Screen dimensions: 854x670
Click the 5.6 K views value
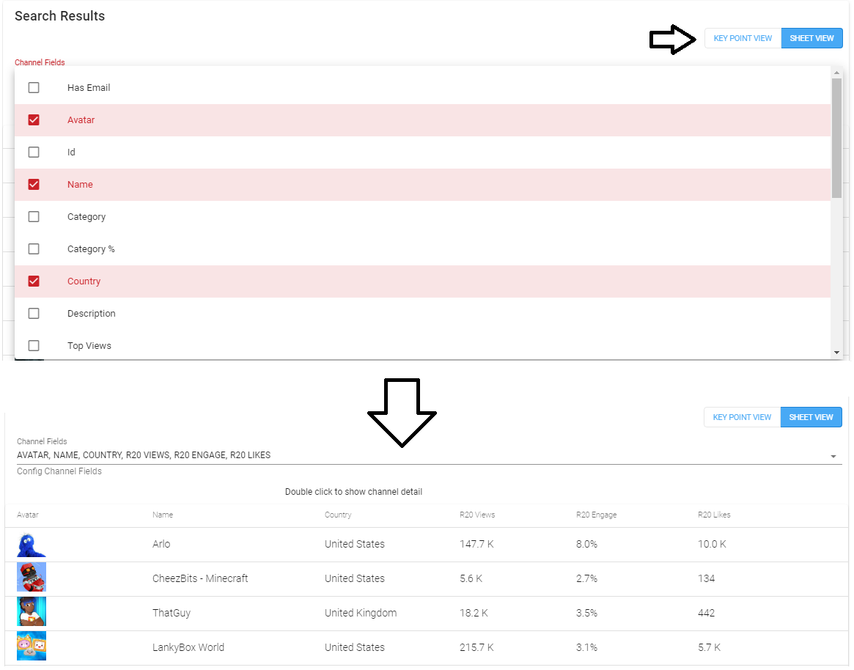click(471, 578)
